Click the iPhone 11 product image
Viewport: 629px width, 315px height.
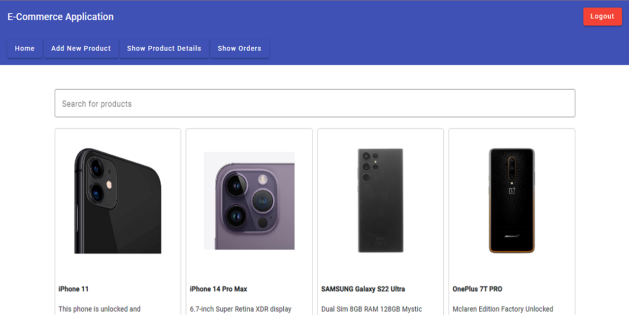click(117, 201)
